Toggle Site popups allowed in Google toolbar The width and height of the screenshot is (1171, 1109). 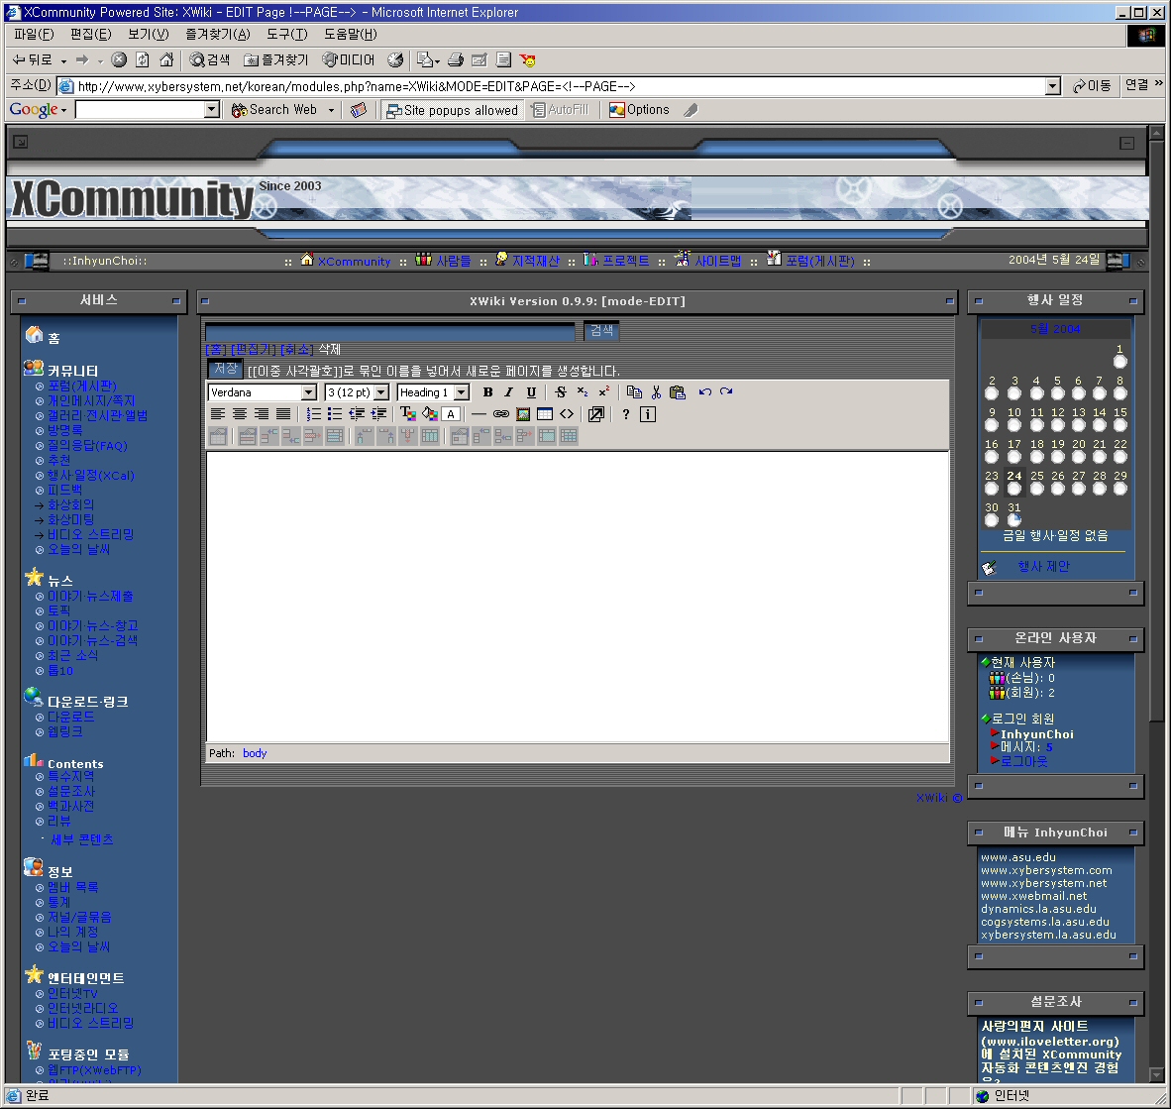click(452, 110)
